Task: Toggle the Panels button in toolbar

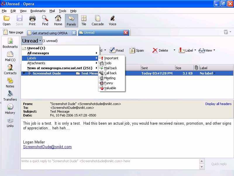Action: [71, 21]
